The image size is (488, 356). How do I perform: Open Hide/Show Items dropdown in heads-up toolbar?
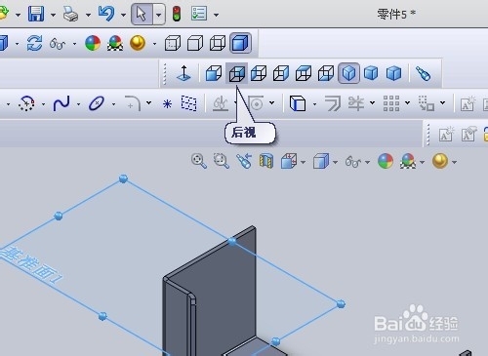[367, 162]
